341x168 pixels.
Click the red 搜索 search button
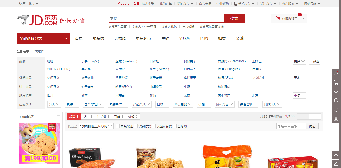coord(234,18)
